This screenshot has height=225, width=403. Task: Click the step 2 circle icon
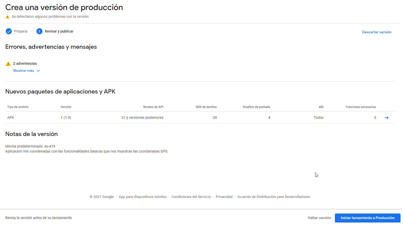pos(39,31)
